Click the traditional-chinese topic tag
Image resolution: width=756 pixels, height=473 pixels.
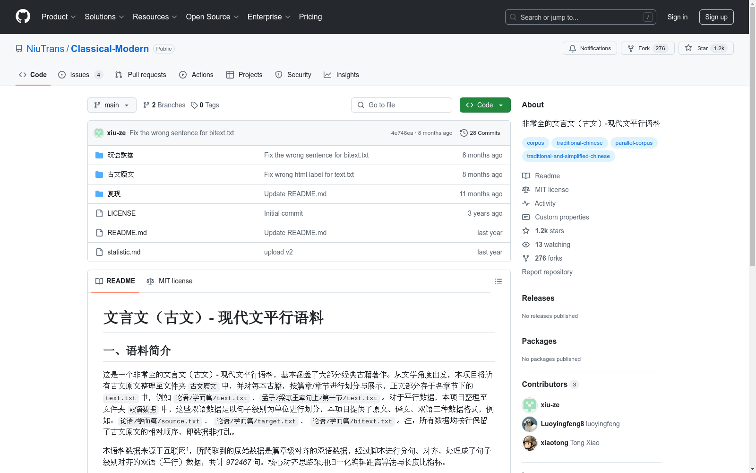580,143
